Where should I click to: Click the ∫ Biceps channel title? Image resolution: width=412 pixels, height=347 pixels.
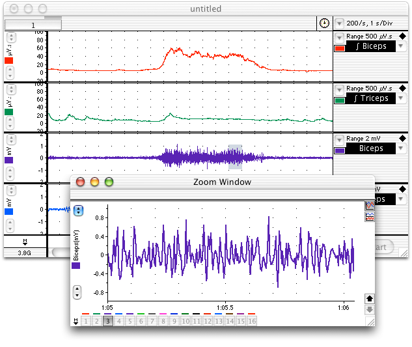tap(370, 47)
